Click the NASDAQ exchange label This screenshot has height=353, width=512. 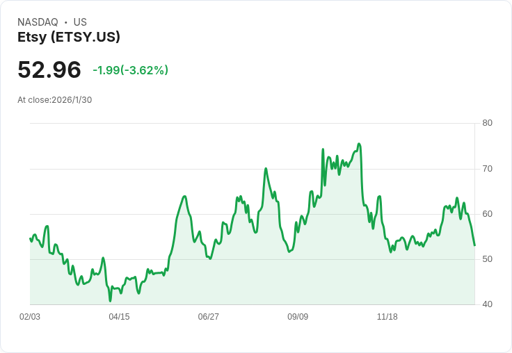(38, 22)
